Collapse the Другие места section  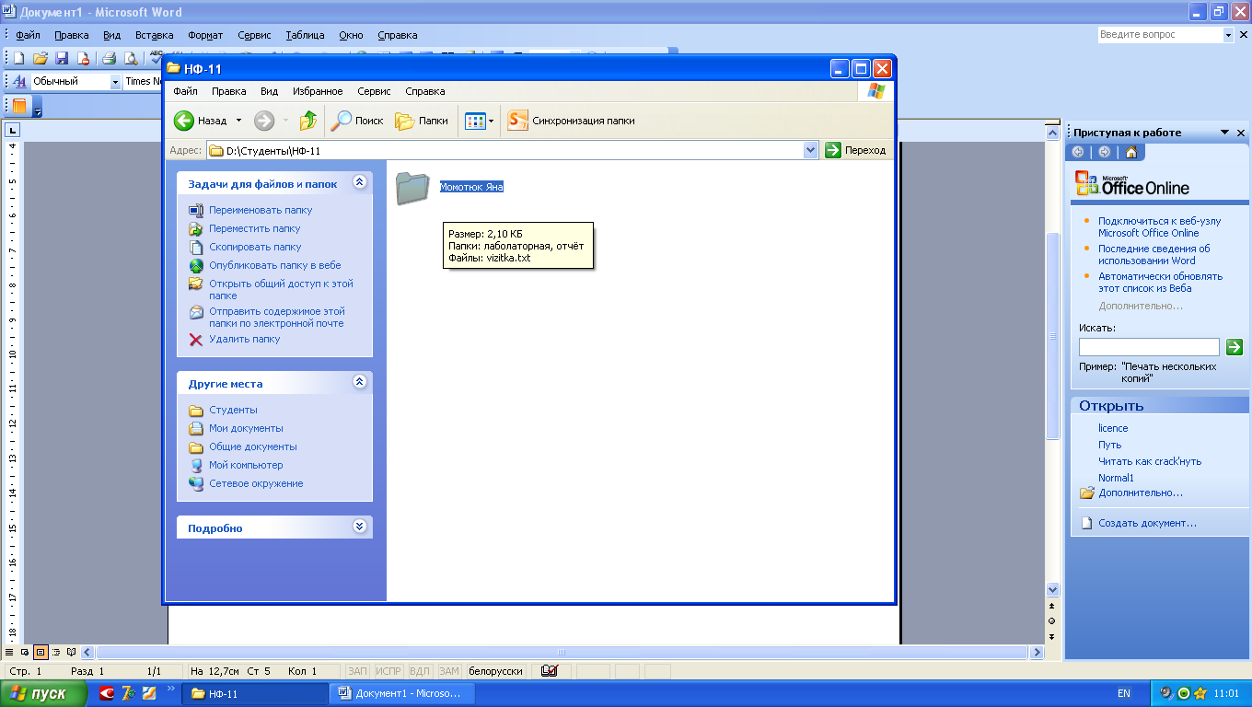(x=360, y=382)
